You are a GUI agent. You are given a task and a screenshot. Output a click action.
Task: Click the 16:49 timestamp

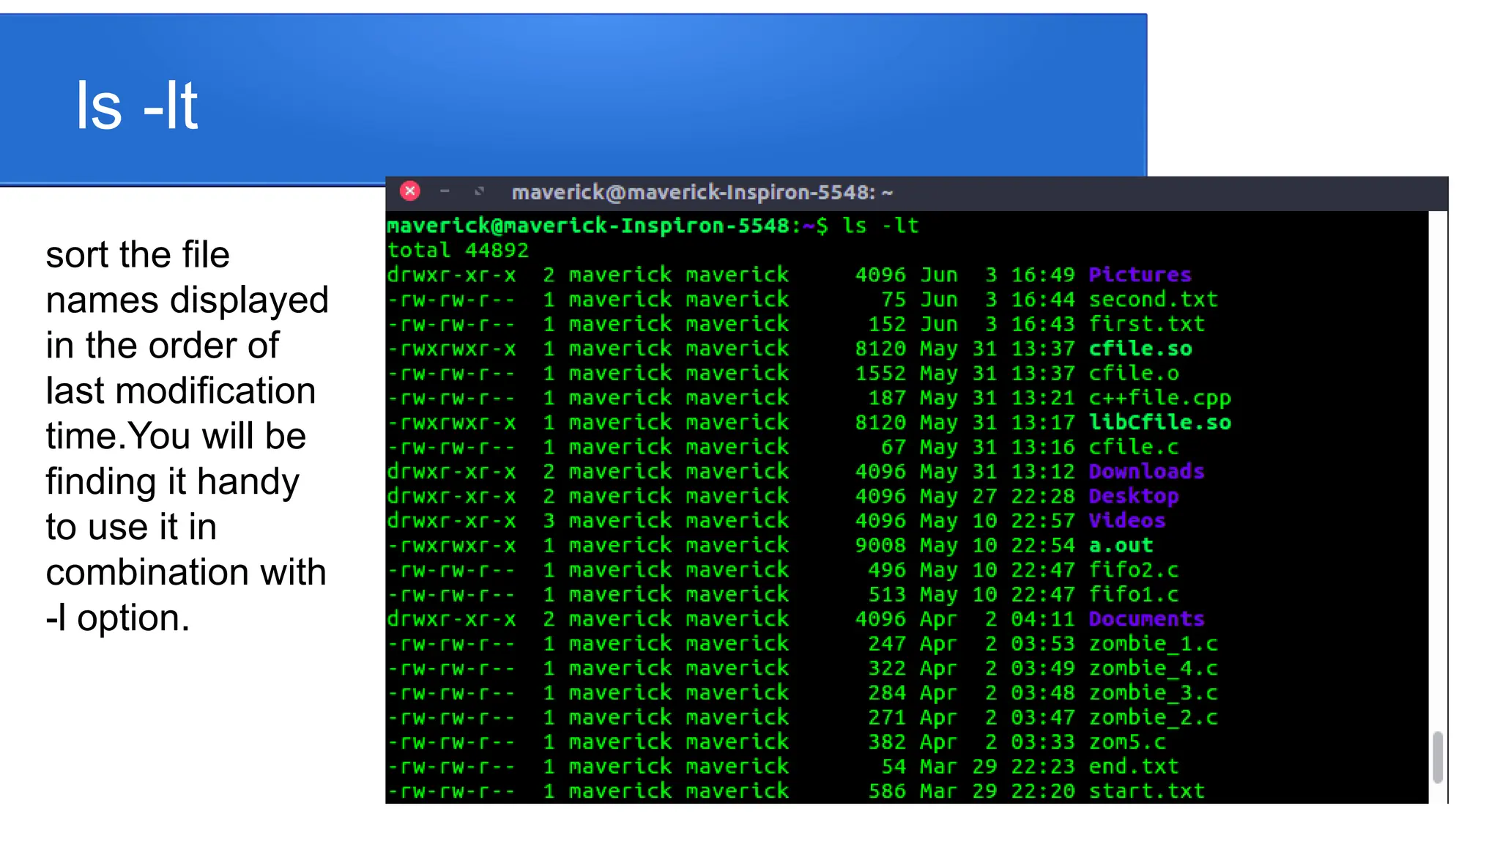pyautogui.click(x=1043, y=275)
